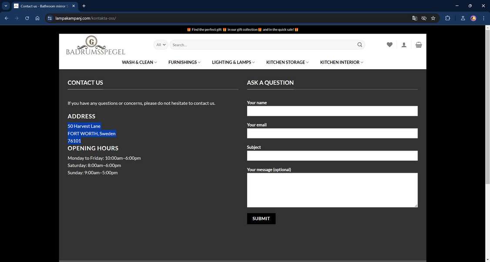Image resolution: width=490 pixels, height=262 pixels.
Task: Open a new browser tab
Action: pyautogui.click(x=84, y=6)
